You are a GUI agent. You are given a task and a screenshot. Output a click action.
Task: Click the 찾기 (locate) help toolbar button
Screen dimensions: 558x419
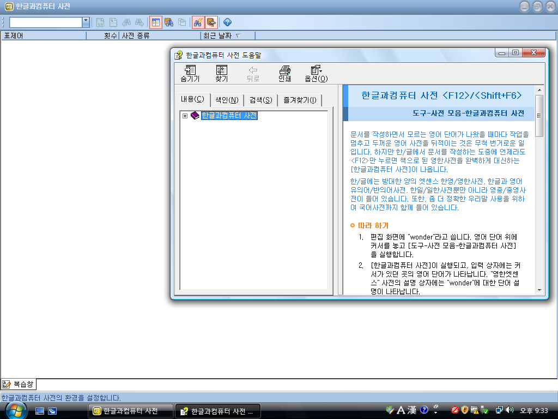point(221,74)
